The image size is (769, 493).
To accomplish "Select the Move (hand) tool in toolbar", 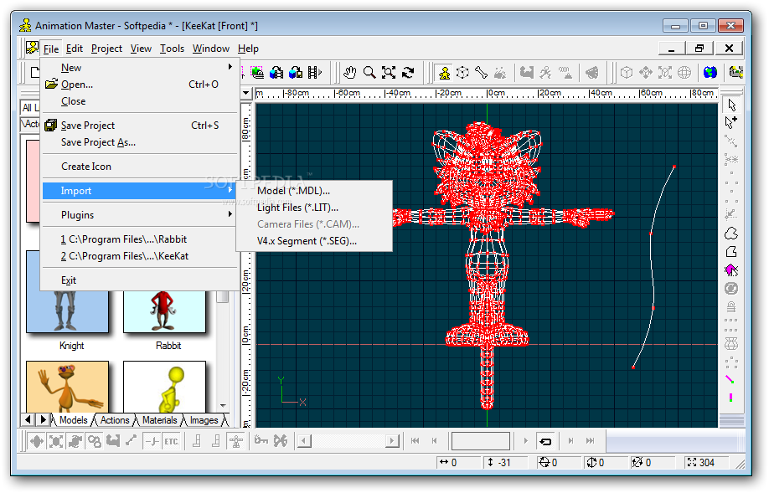I will click(349, 73).
